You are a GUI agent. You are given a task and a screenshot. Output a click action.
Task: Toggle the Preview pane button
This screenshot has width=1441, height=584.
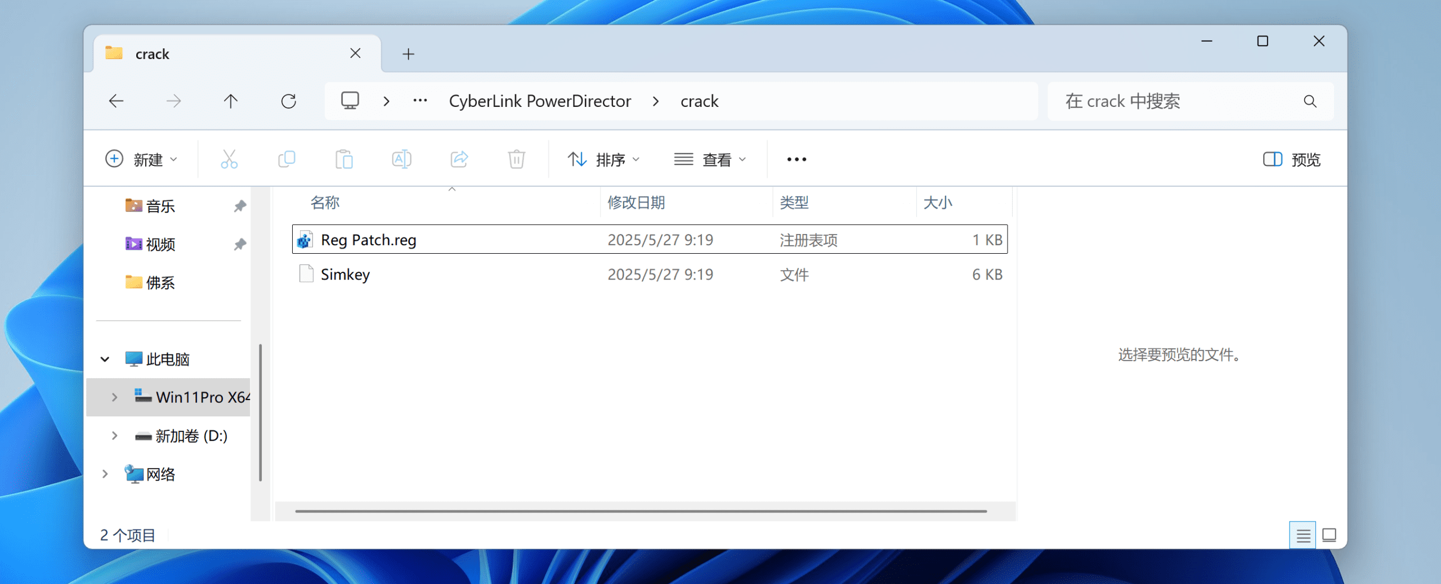tap(1291, 160)
